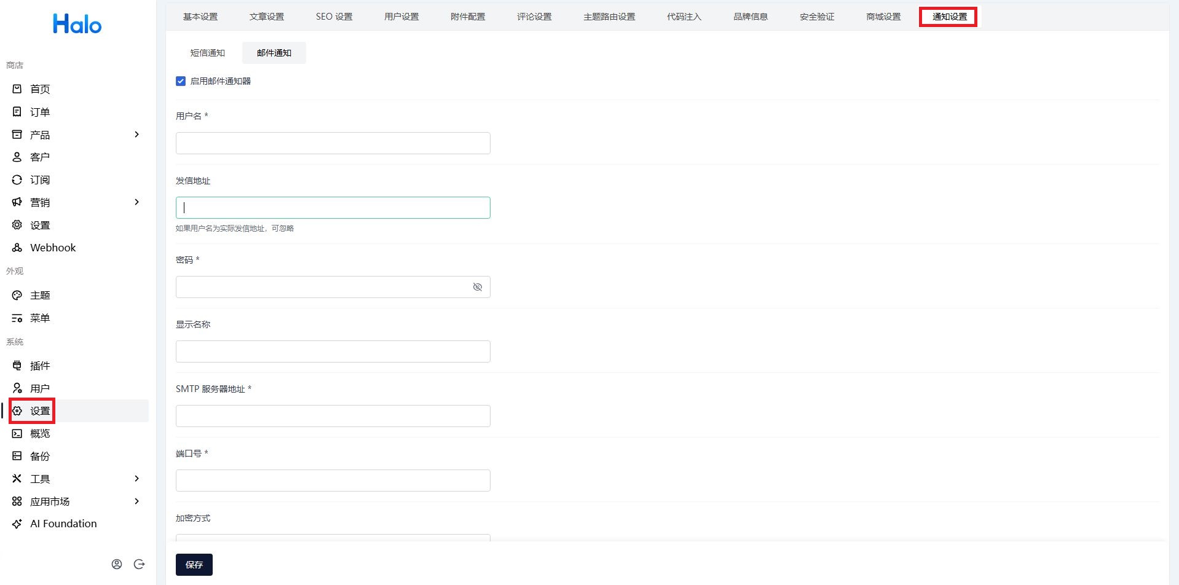
Task: Open the Webhook sidebar icon
Action: coord(17,248)
